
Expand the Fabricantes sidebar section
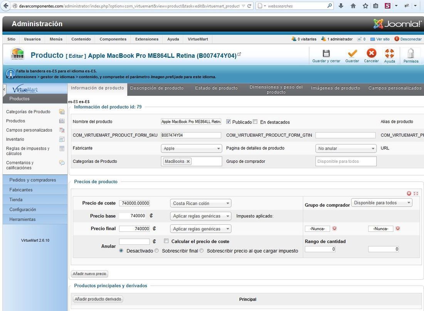pos(35,190)
